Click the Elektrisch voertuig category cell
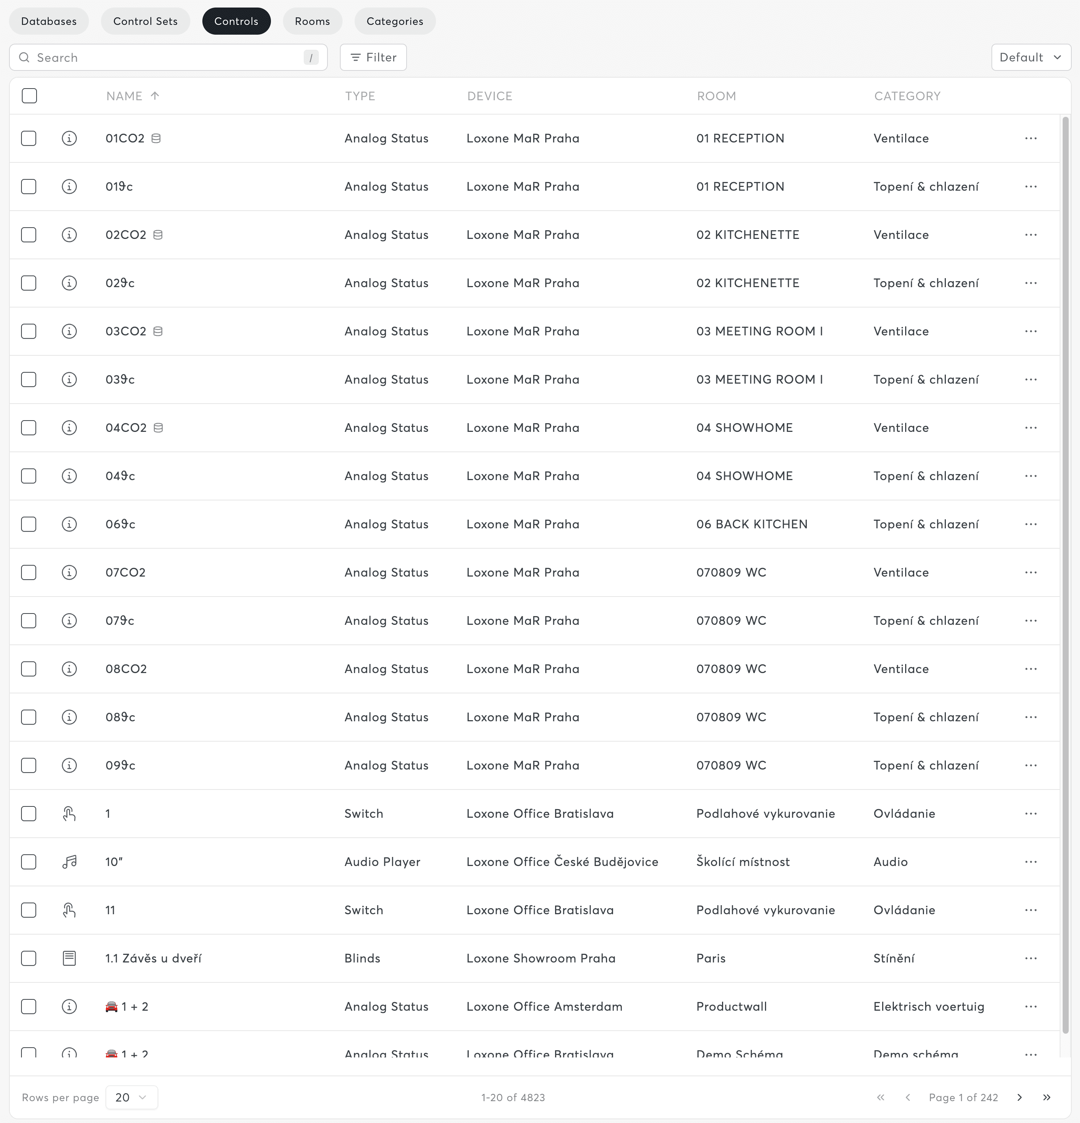The image size is (1080, 1123). click(929, 1007)
